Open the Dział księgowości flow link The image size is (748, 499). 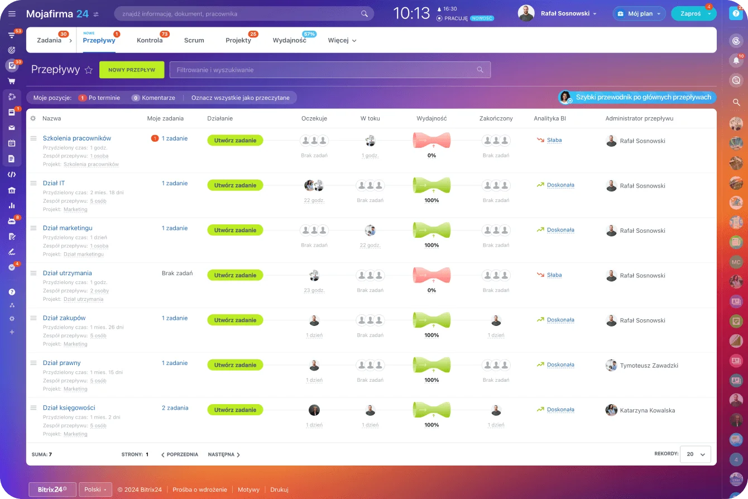[69, 408]
